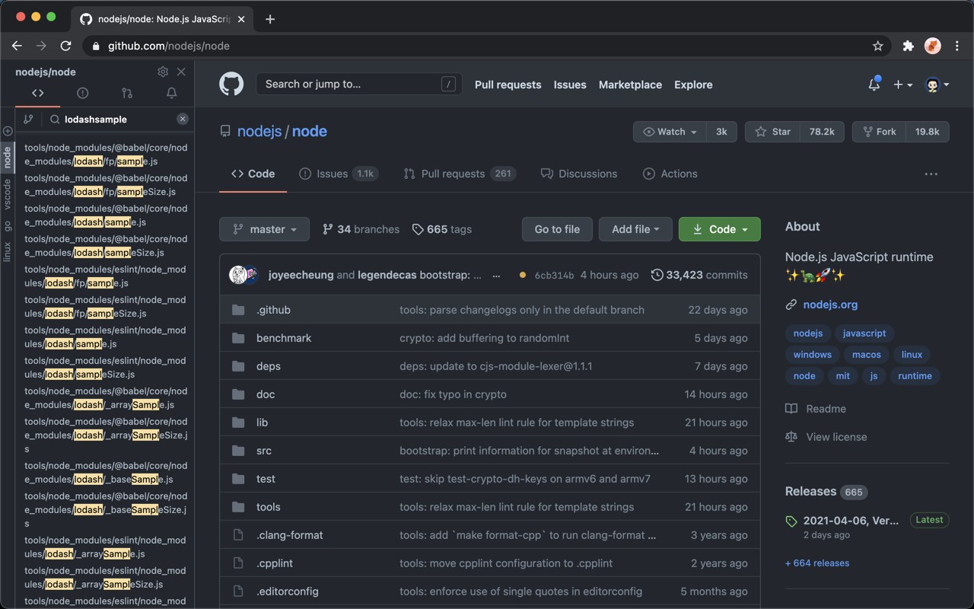The image size is (974, 609).
Task: Open the nodejs organization link
Action: [x=259, y=131]
